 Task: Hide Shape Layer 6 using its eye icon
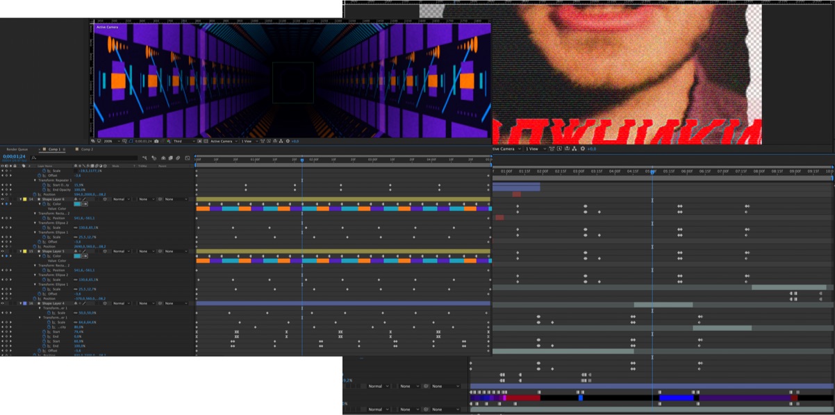(x=3, y=199)
